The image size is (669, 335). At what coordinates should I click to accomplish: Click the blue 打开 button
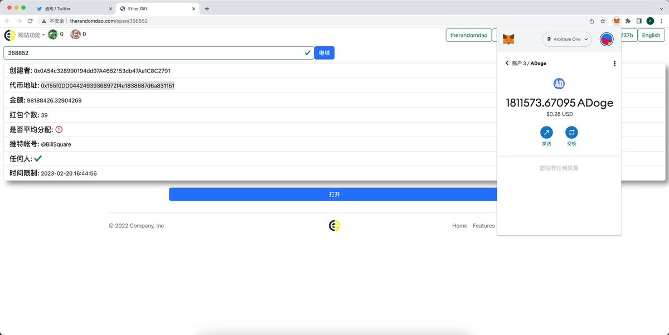[x=334, y=195]
